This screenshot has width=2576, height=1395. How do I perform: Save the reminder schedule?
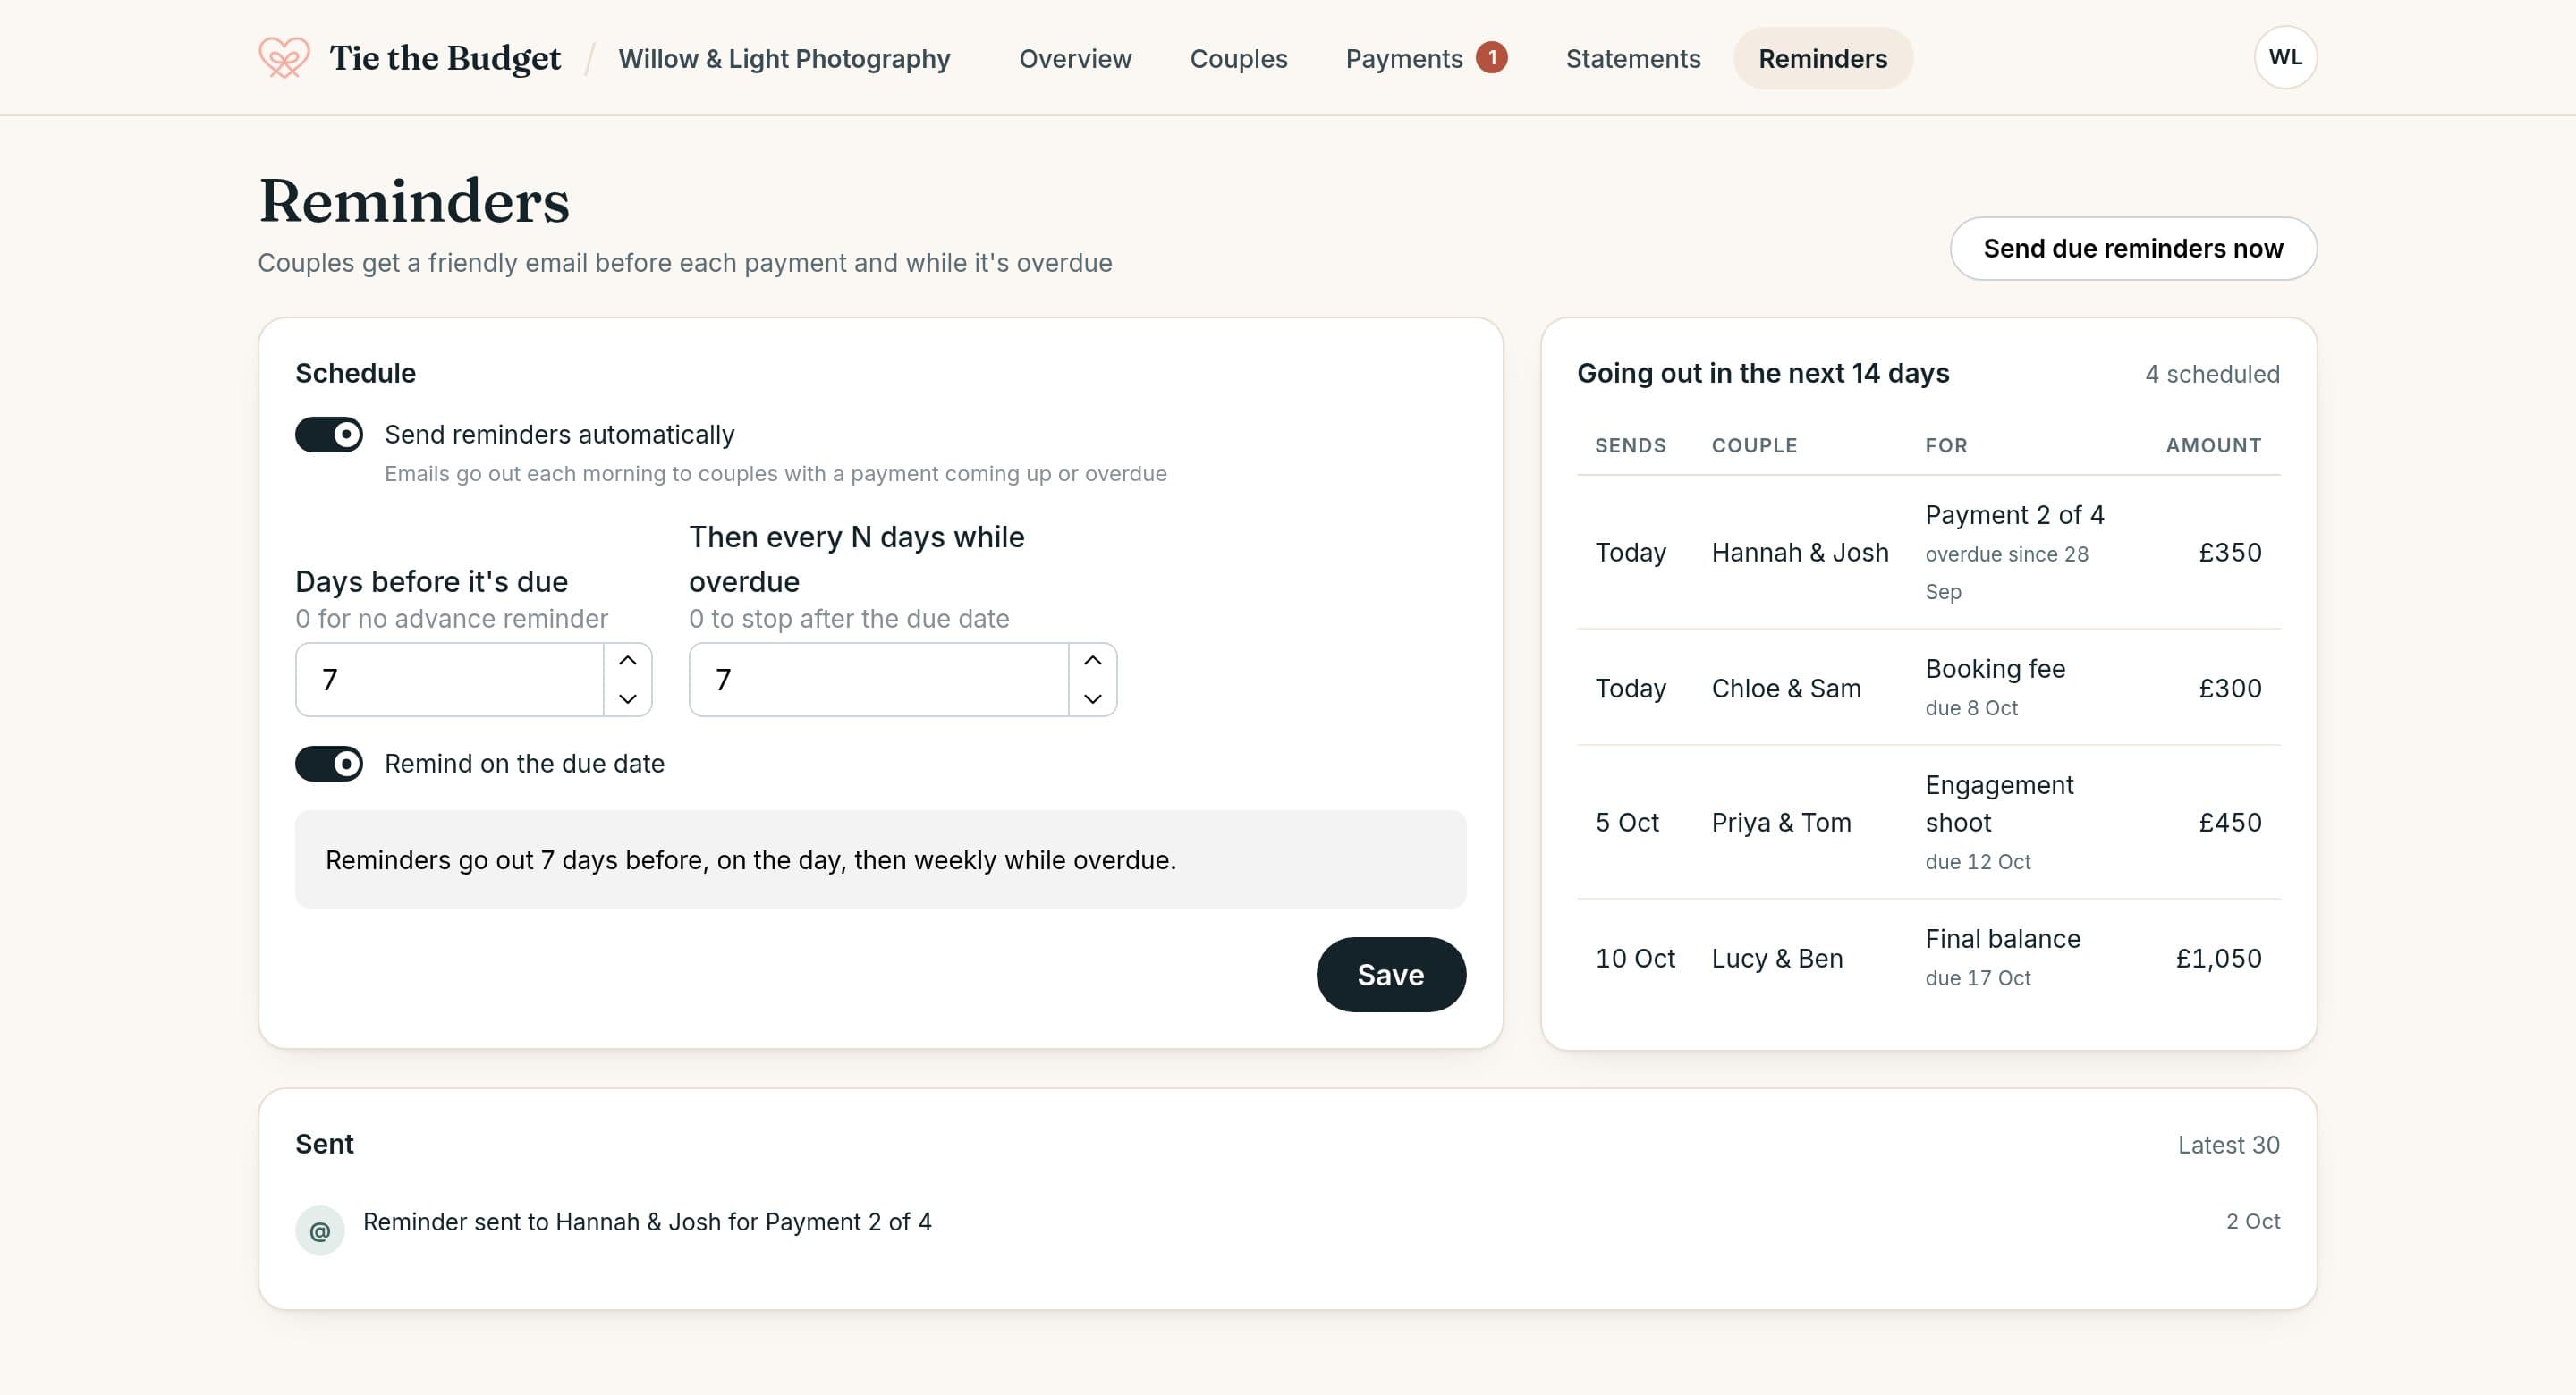click(1391, 975)
